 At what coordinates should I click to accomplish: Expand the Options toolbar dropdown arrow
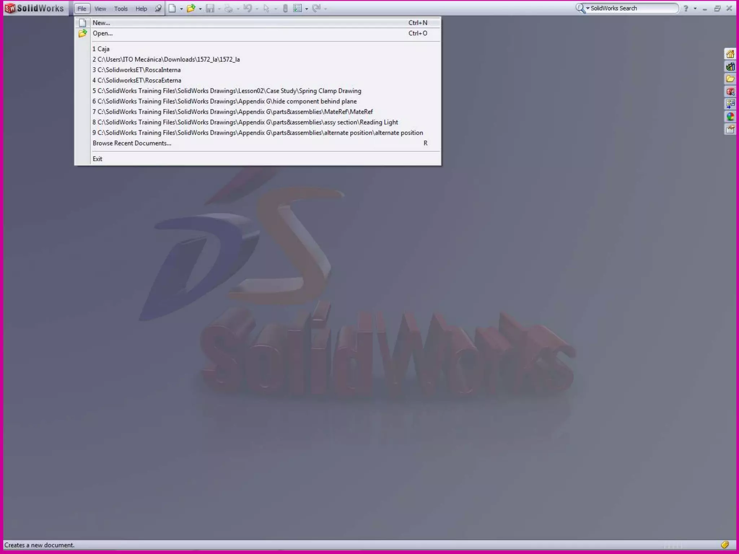click(x=307, y=9)
